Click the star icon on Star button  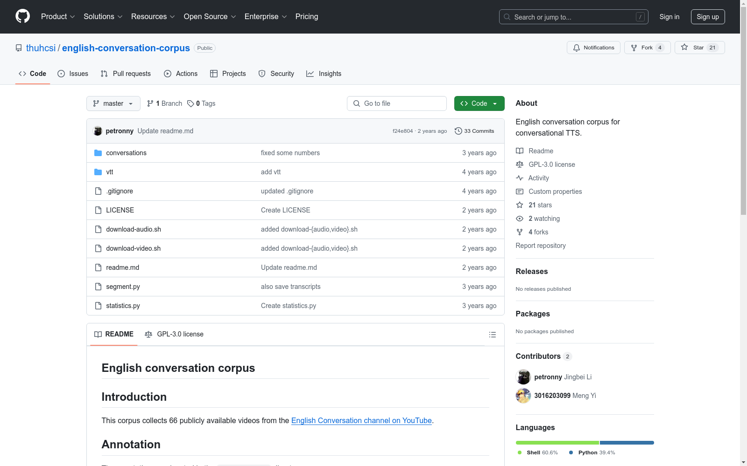(x=684, y=47)
